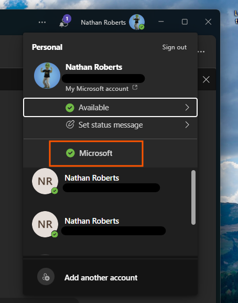
Task: Click the external-link icon beside My Microsoft account
Action: (x=135, y=88)
